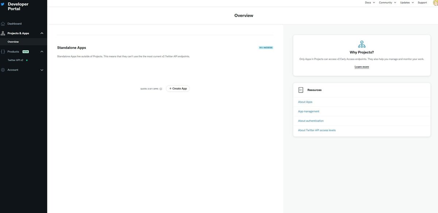Click the Account gear icon

[3, 70]
